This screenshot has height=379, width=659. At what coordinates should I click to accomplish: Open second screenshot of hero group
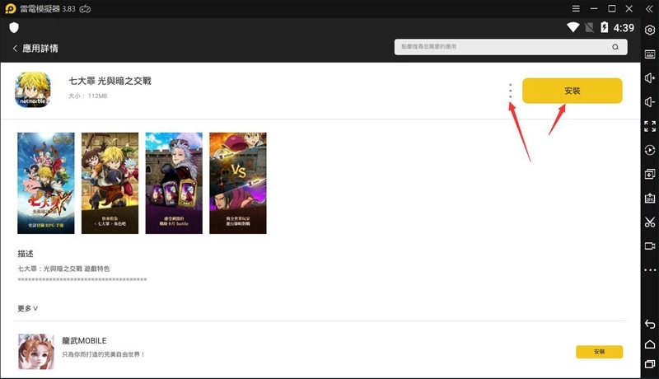tap(110, 183)
